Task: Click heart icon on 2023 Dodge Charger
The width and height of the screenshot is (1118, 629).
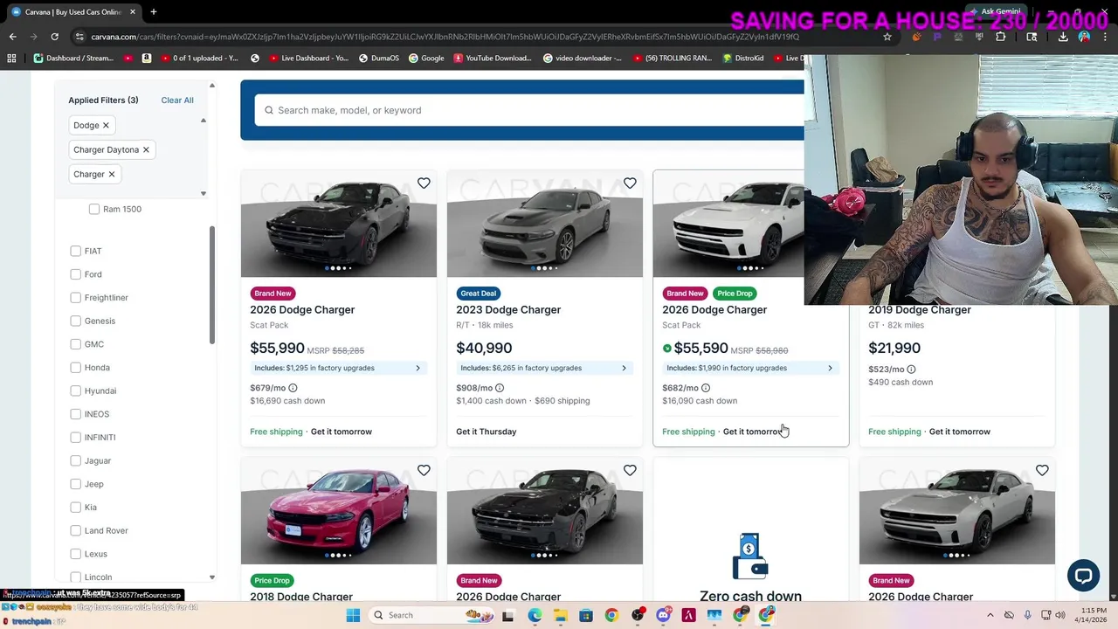Action: click(630, 183)
